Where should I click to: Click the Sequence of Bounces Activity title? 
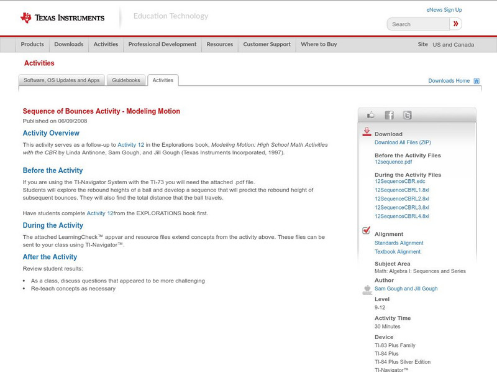coord(101,111)
